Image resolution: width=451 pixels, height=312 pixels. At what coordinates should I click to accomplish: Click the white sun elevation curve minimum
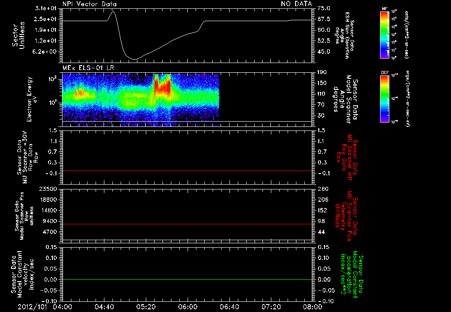click(135, 59)
